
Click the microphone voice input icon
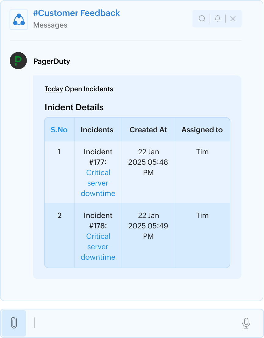246,323
